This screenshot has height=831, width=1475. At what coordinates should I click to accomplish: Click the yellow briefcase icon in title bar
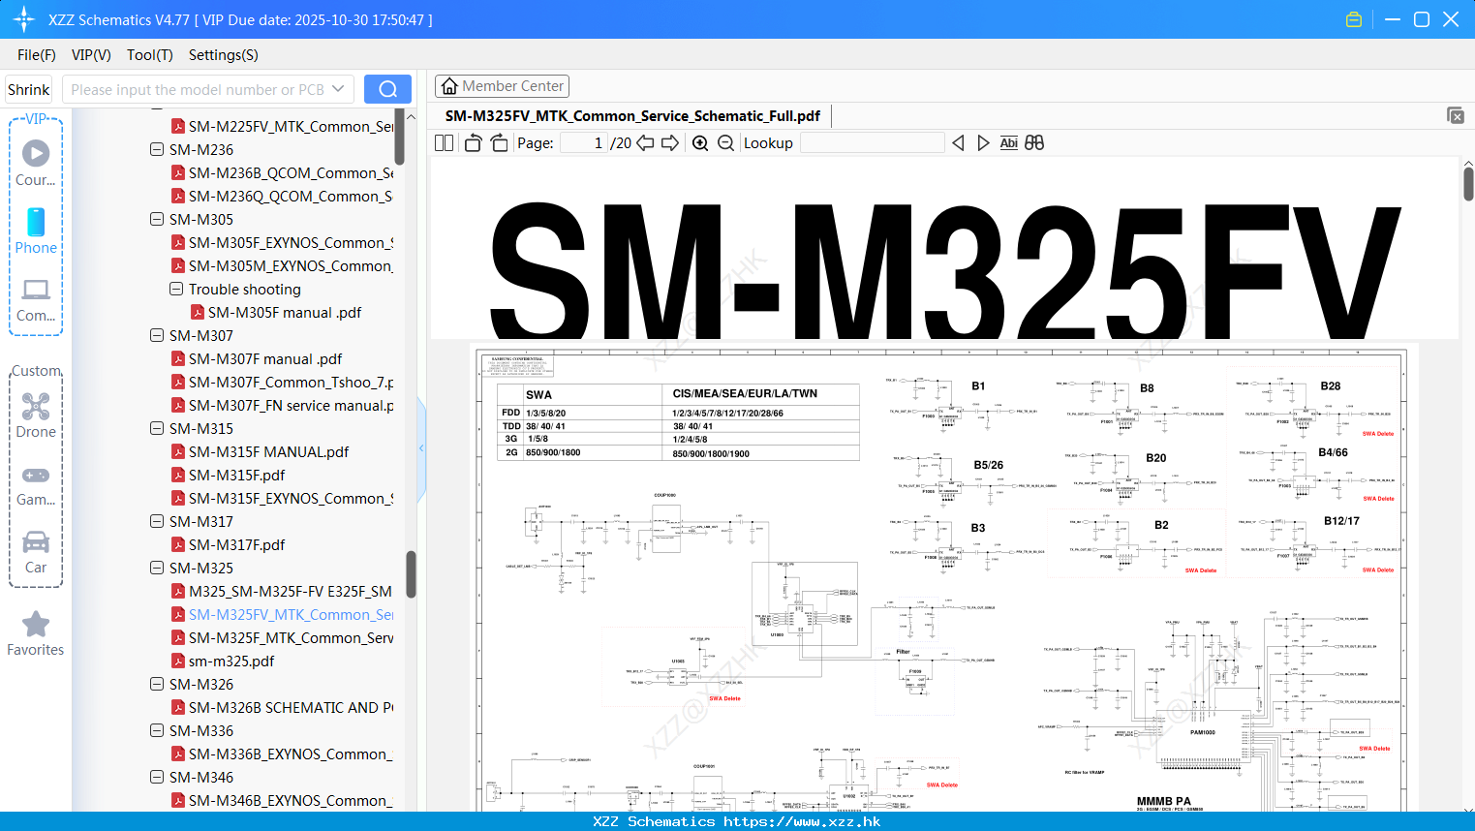(1354, 19)
